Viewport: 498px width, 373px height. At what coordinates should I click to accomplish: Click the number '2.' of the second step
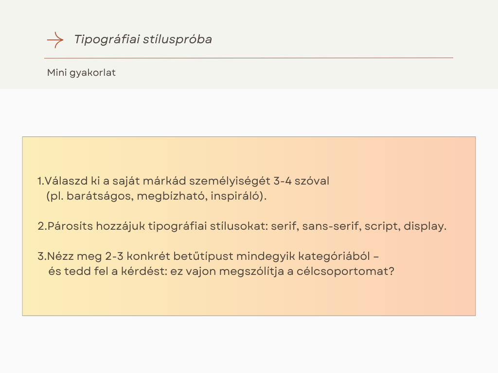[41, 226]
